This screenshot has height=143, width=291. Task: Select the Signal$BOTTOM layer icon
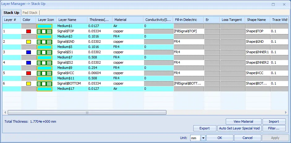coord(45,84)
